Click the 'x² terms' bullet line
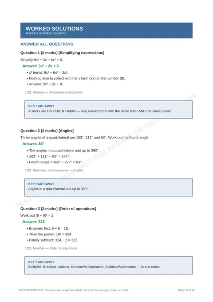 pos(47,72)
